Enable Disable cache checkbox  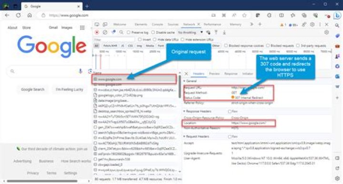[153, 32]
